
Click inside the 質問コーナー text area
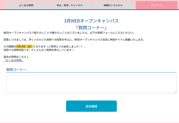pyautogui.click(x=91, y=84)
